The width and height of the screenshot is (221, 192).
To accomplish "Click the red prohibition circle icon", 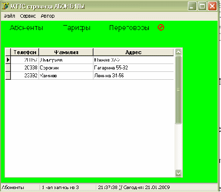I will click(161, 28).
